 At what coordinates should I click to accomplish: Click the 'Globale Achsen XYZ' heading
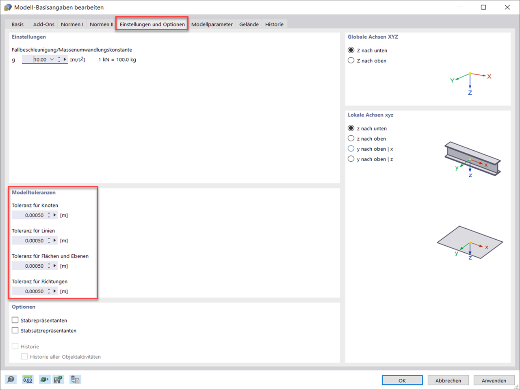373,37
